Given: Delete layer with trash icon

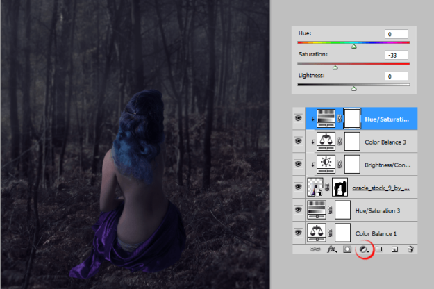Looking at the screenshot, I should tap(411, 249).
